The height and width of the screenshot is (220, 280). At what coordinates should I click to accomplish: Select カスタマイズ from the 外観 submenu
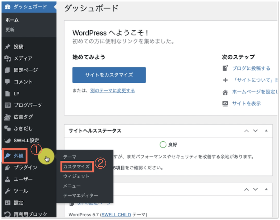[x=76, y=167]
